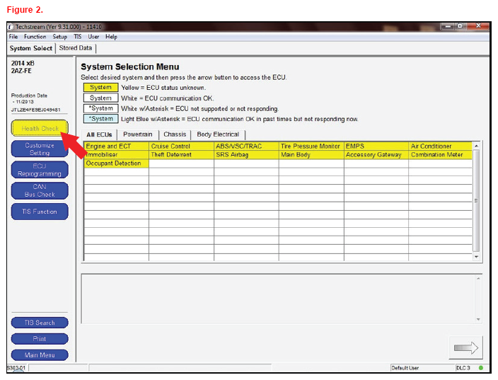Switch to the Chassis tab
The width and height of the screenshot is (498, 380).
point(175,134)
